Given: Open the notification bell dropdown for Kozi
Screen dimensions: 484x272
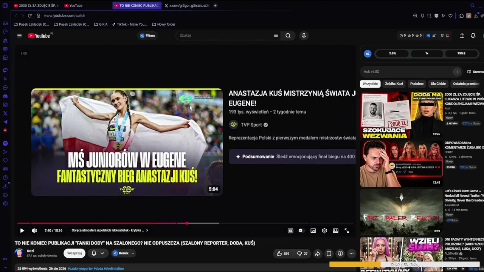Looking at the screenshot, I should click(98, 253).
